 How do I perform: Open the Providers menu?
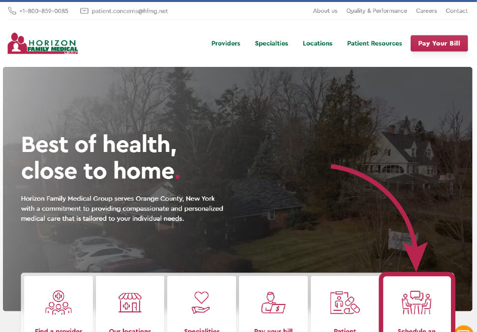pyautogui.click(x=226, y=43)
